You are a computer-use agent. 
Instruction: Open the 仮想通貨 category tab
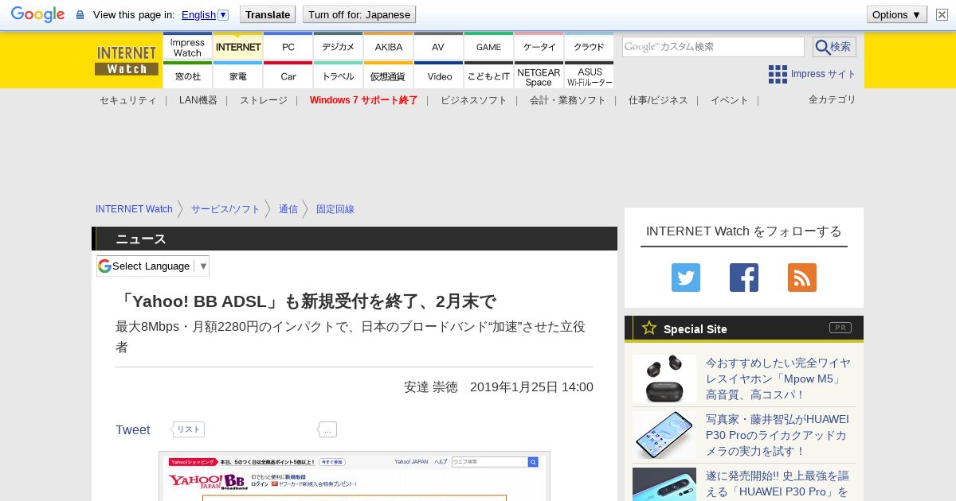[x=389, y=76]
